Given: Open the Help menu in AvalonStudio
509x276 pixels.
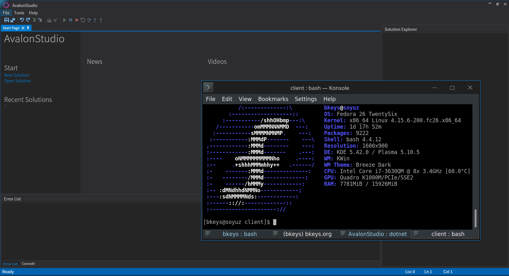Looking at the screenshot, I should click(33, 13).
